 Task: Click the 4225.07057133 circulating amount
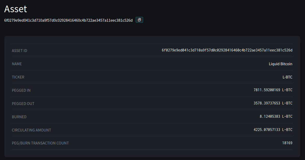click(x=267, y=130)
